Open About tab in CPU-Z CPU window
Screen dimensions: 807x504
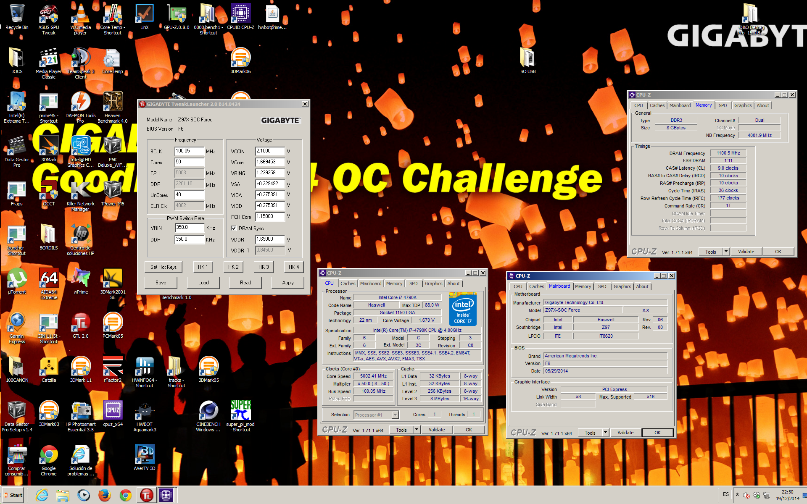[454, 283]
